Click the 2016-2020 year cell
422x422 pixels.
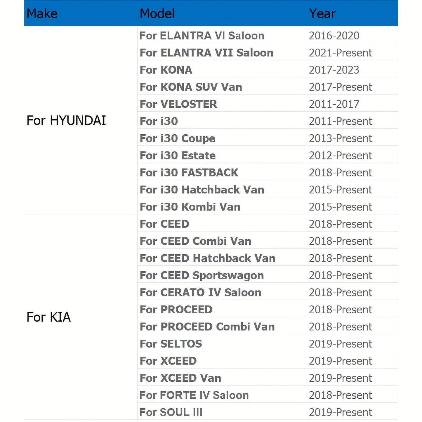(334, 36)
